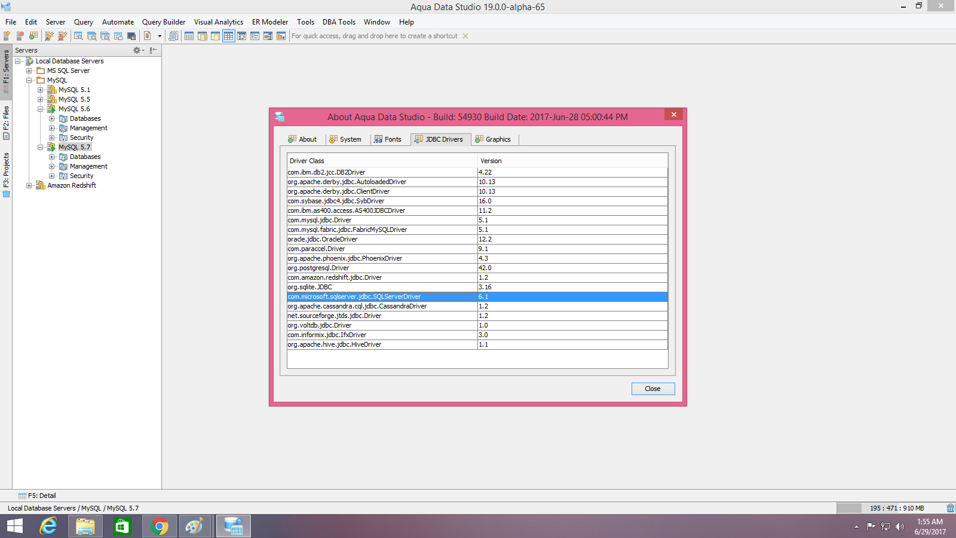Select the MySQL 5.6 tree item
This screenshot has width=956, height=538.
click(x=74, y=109)
